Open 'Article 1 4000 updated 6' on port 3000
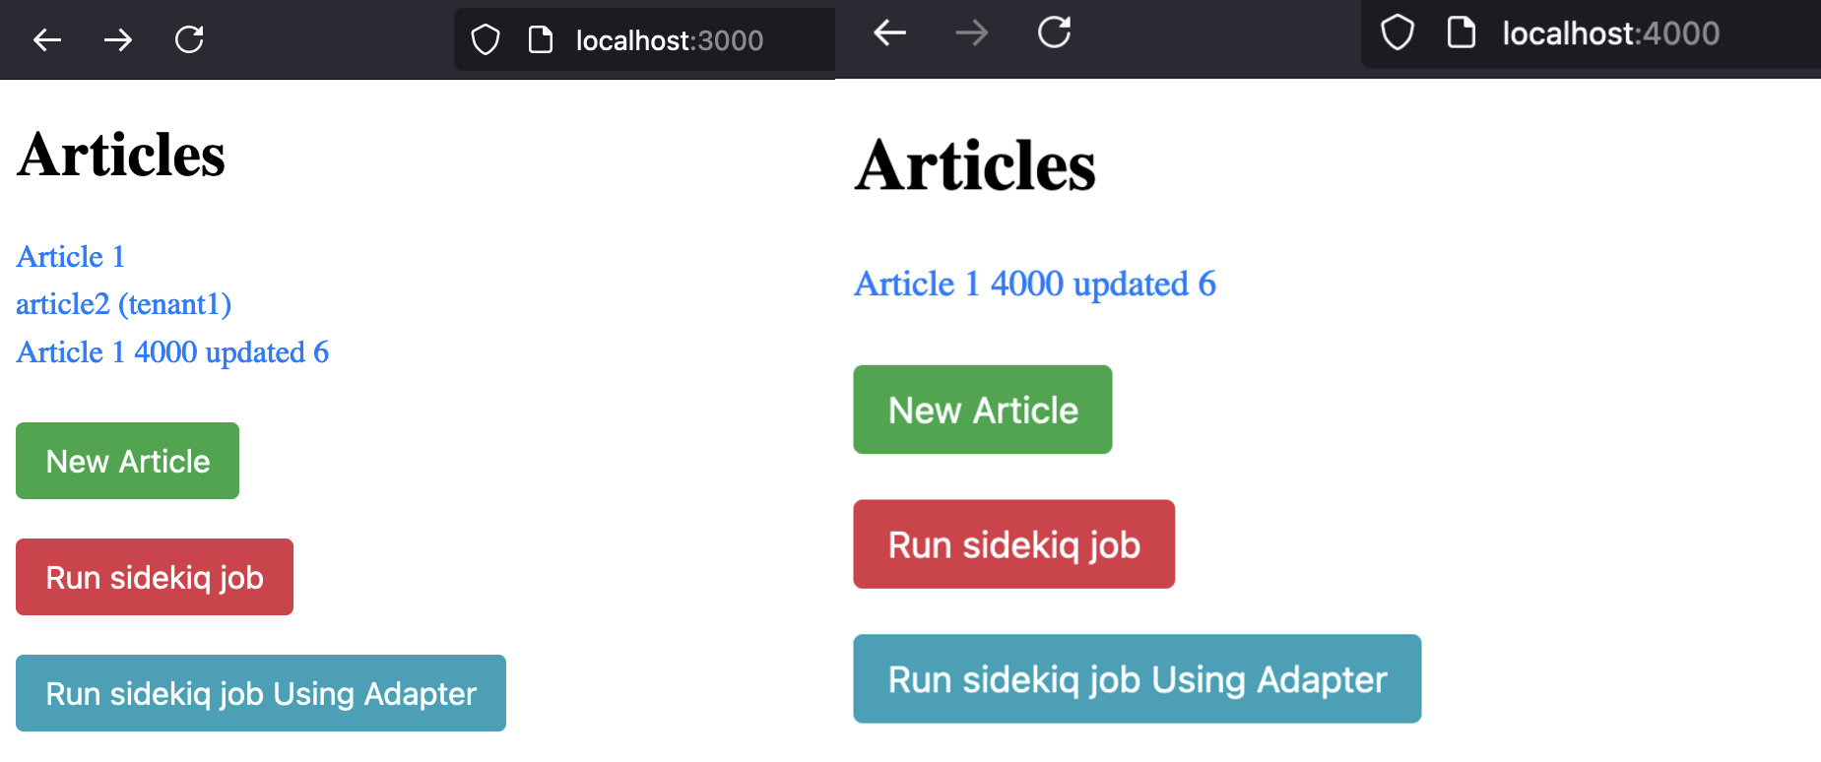Viewport: 1821px width, 762px height. click(x=172, y=352)
